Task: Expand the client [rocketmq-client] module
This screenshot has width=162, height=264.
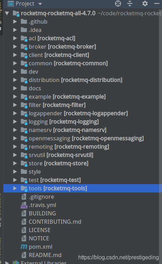Action: click(15, 55)
